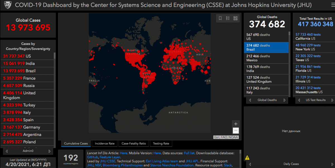The height and width of the screenshot is (168, 335).
Task: Select Germany row in cases list
Action: click(27, 127)
